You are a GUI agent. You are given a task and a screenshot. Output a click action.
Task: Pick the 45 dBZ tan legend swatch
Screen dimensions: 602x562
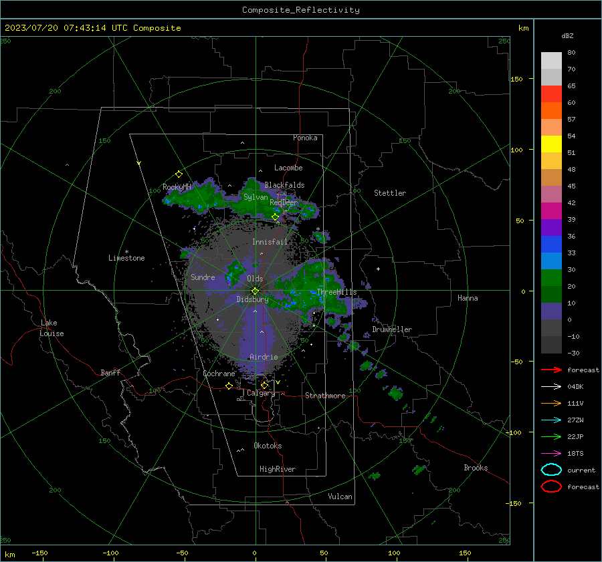pyautogui.click(x=551, y=177)
